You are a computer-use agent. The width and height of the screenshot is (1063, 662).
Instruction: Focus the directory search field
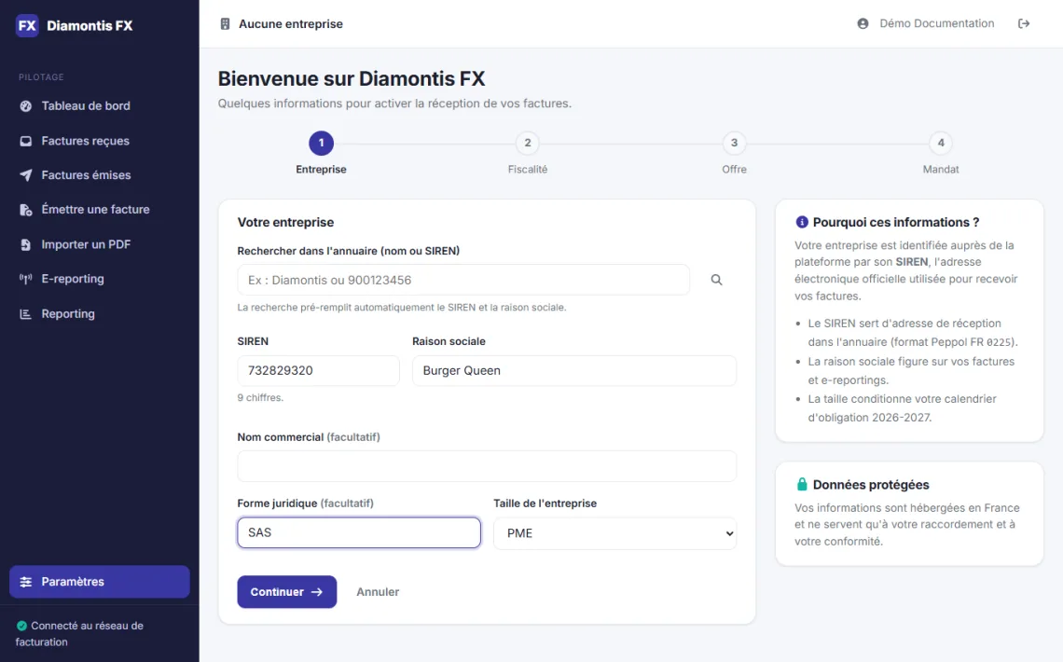pyautogui.click(x=463, y=280)
